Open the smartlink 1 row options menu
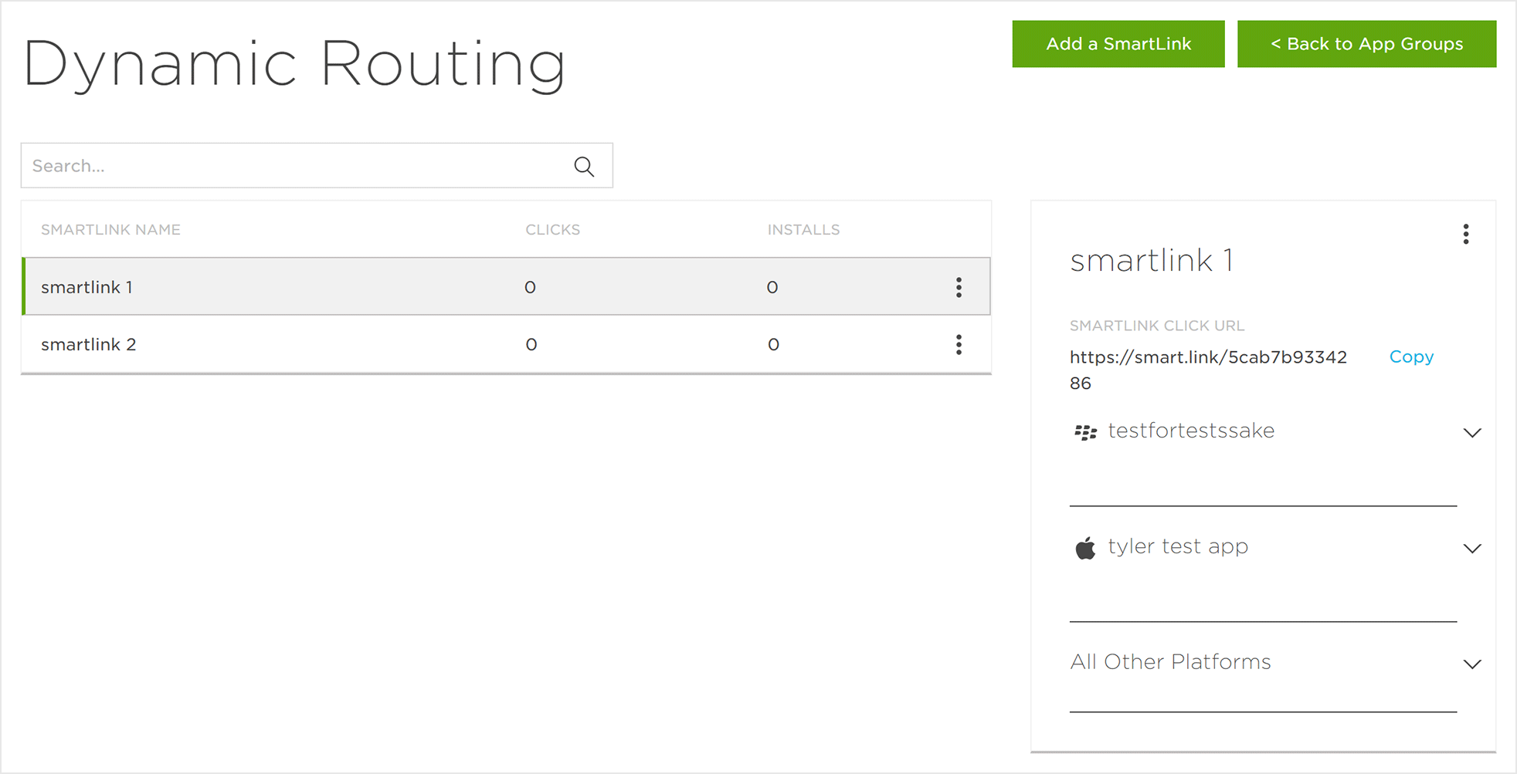 (959, 287)
